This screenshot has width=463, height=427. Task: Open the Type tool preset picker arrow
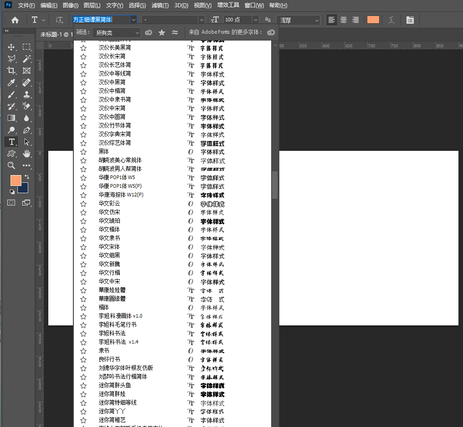pyautogui.click(x=43, y=20)
